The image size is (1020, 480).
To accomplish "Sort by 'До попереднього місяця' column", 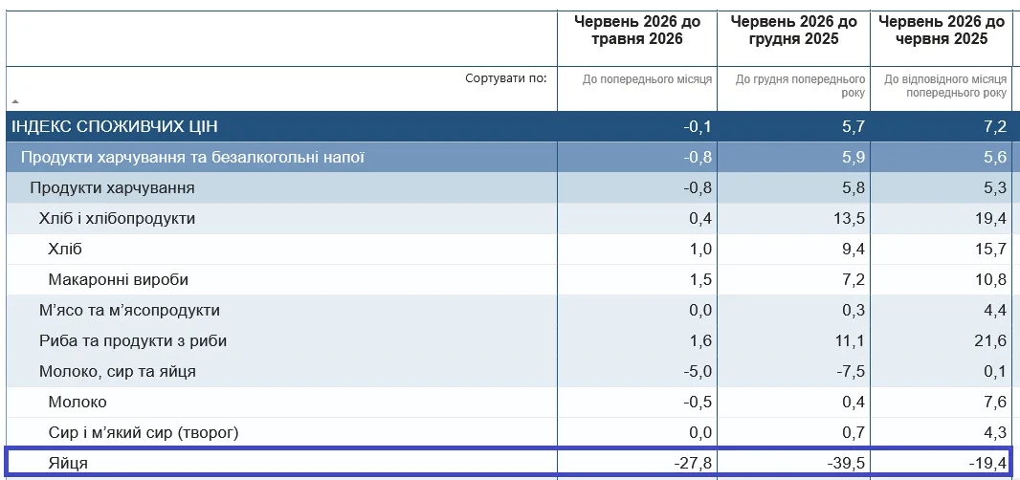I will click(x=647, y=79).
